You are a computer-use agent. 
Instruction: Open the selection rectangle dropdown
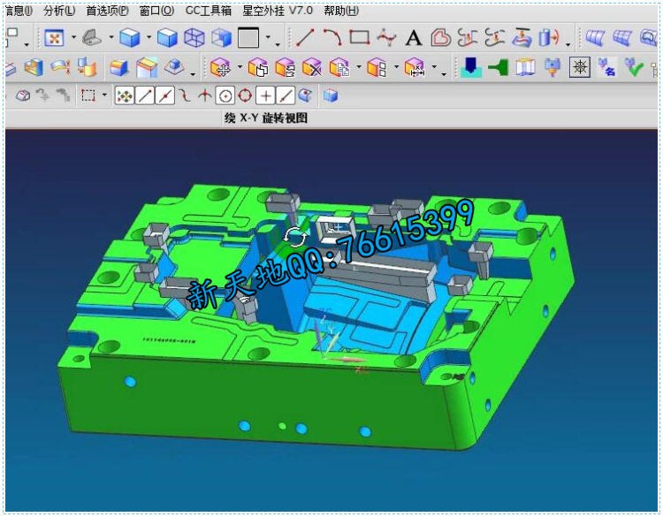click(104, 95)
